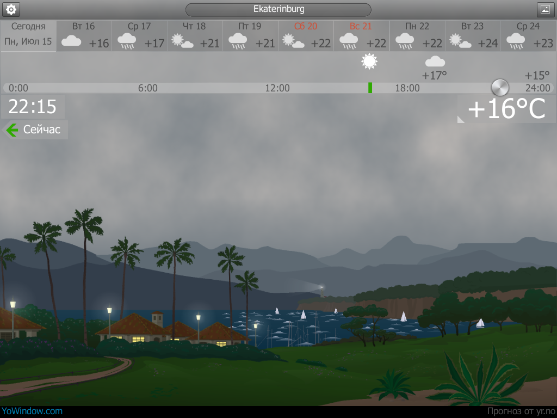Viewport: 557px width, 418px height.
Task: Jump to 6:00 on the time bar
Action: [148, 88]
